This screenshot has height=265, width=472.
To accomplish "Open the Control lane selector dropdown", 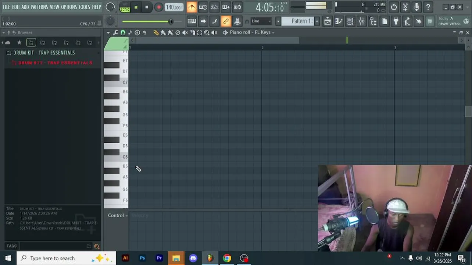I will click(x=118, y=215).
